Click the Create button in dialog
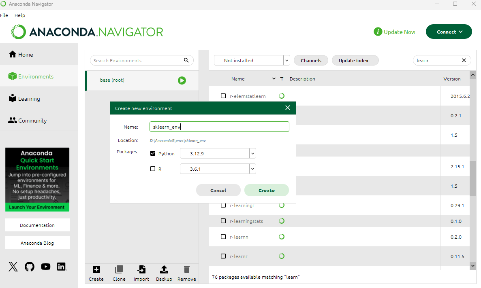Image resolution: width=481 pixels, height=288 pixels. click(x=267, y=190)
